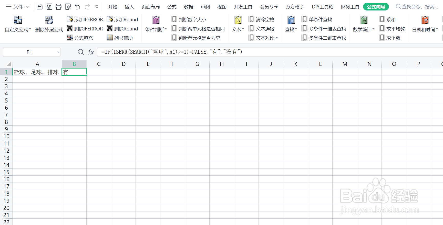Switch to the 财务工具 tab
Image resolution: width=443 pixels, height=225 pixels.
[350, 7]
